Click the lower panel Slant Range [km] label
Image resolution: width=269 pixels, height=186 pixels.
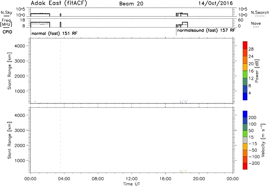pyautogui.click(x=9, y=140)
